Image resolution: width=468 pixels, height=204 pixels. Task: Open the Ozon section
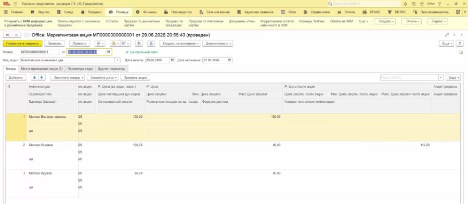coord(289,12)
